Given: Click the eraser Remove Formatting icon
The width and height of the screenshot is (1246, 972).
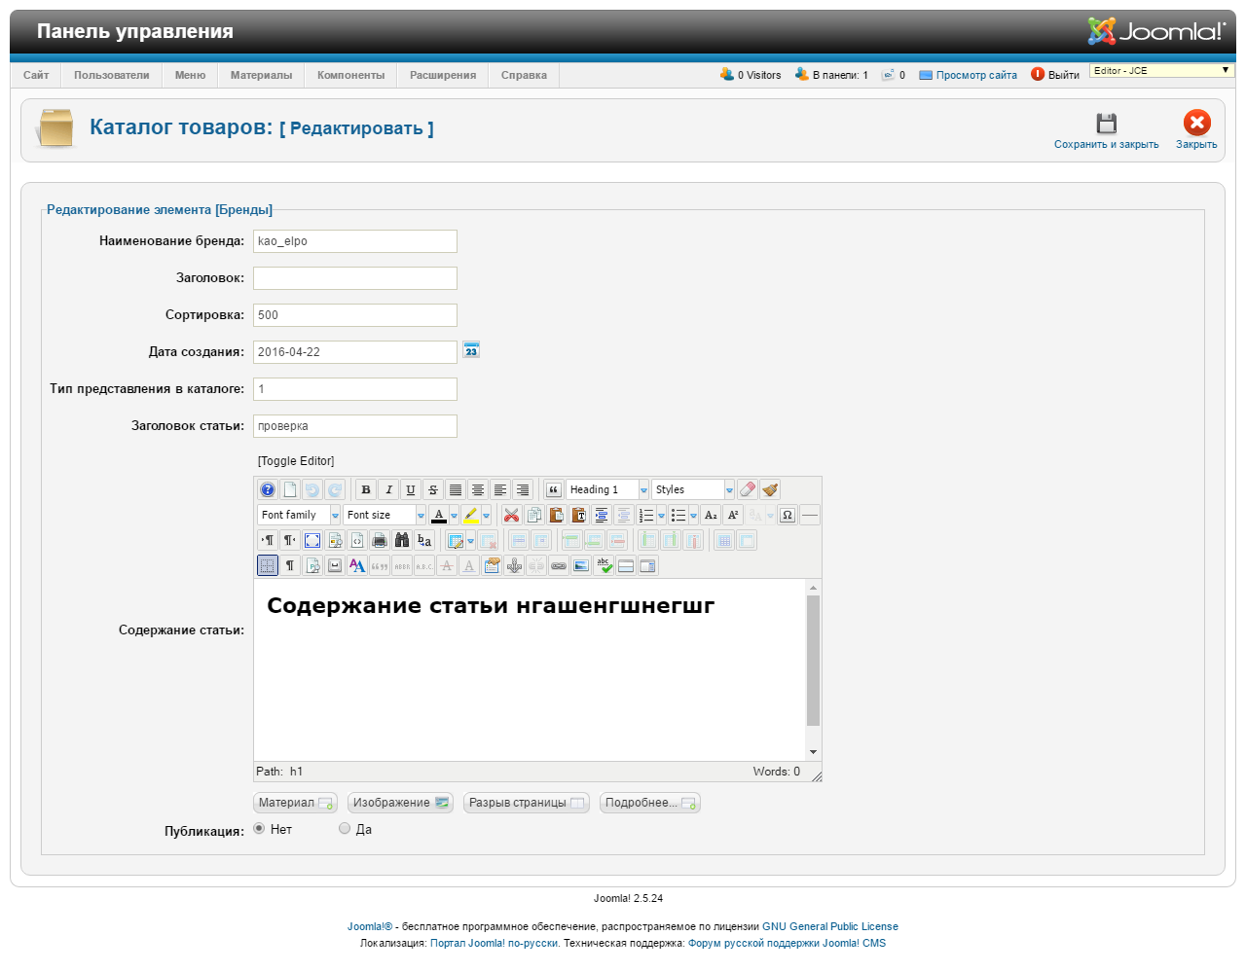Looking at the screenshot, I should click(x=748, y=489).
